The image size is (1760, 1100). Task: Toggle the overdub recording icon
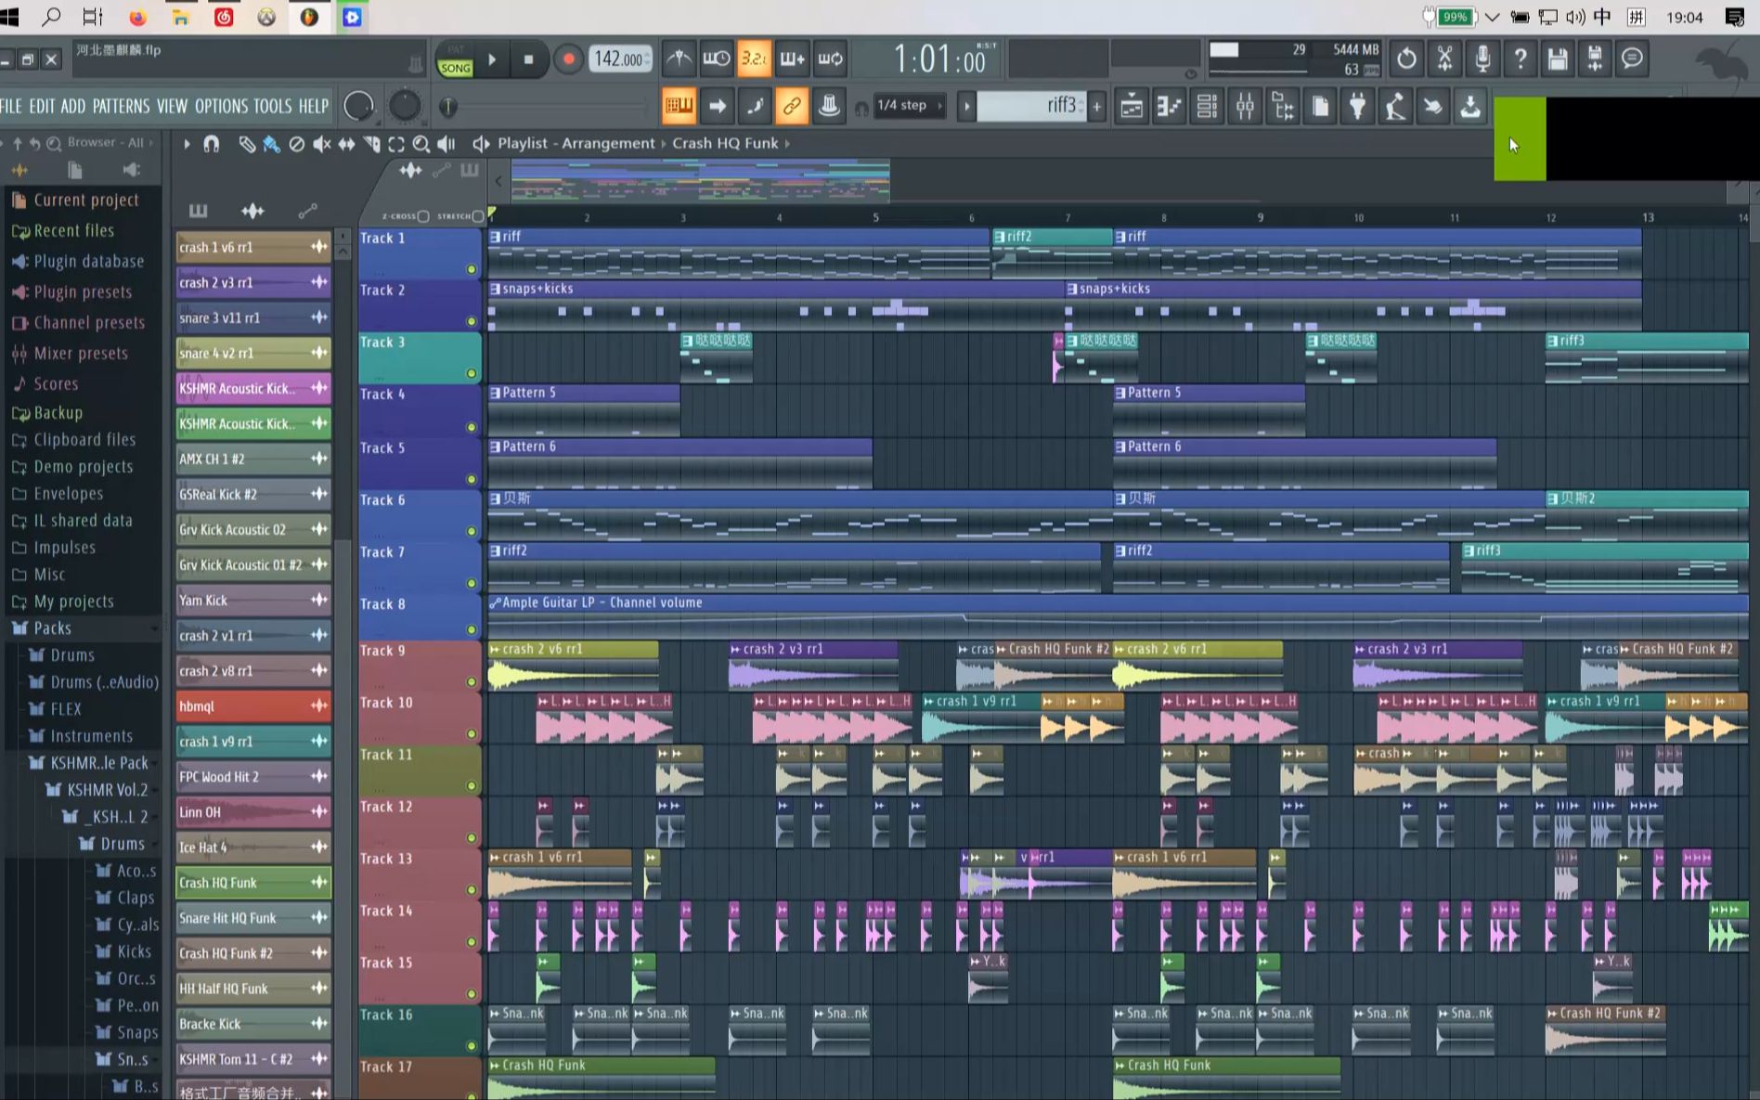click(x=792, y=59)
